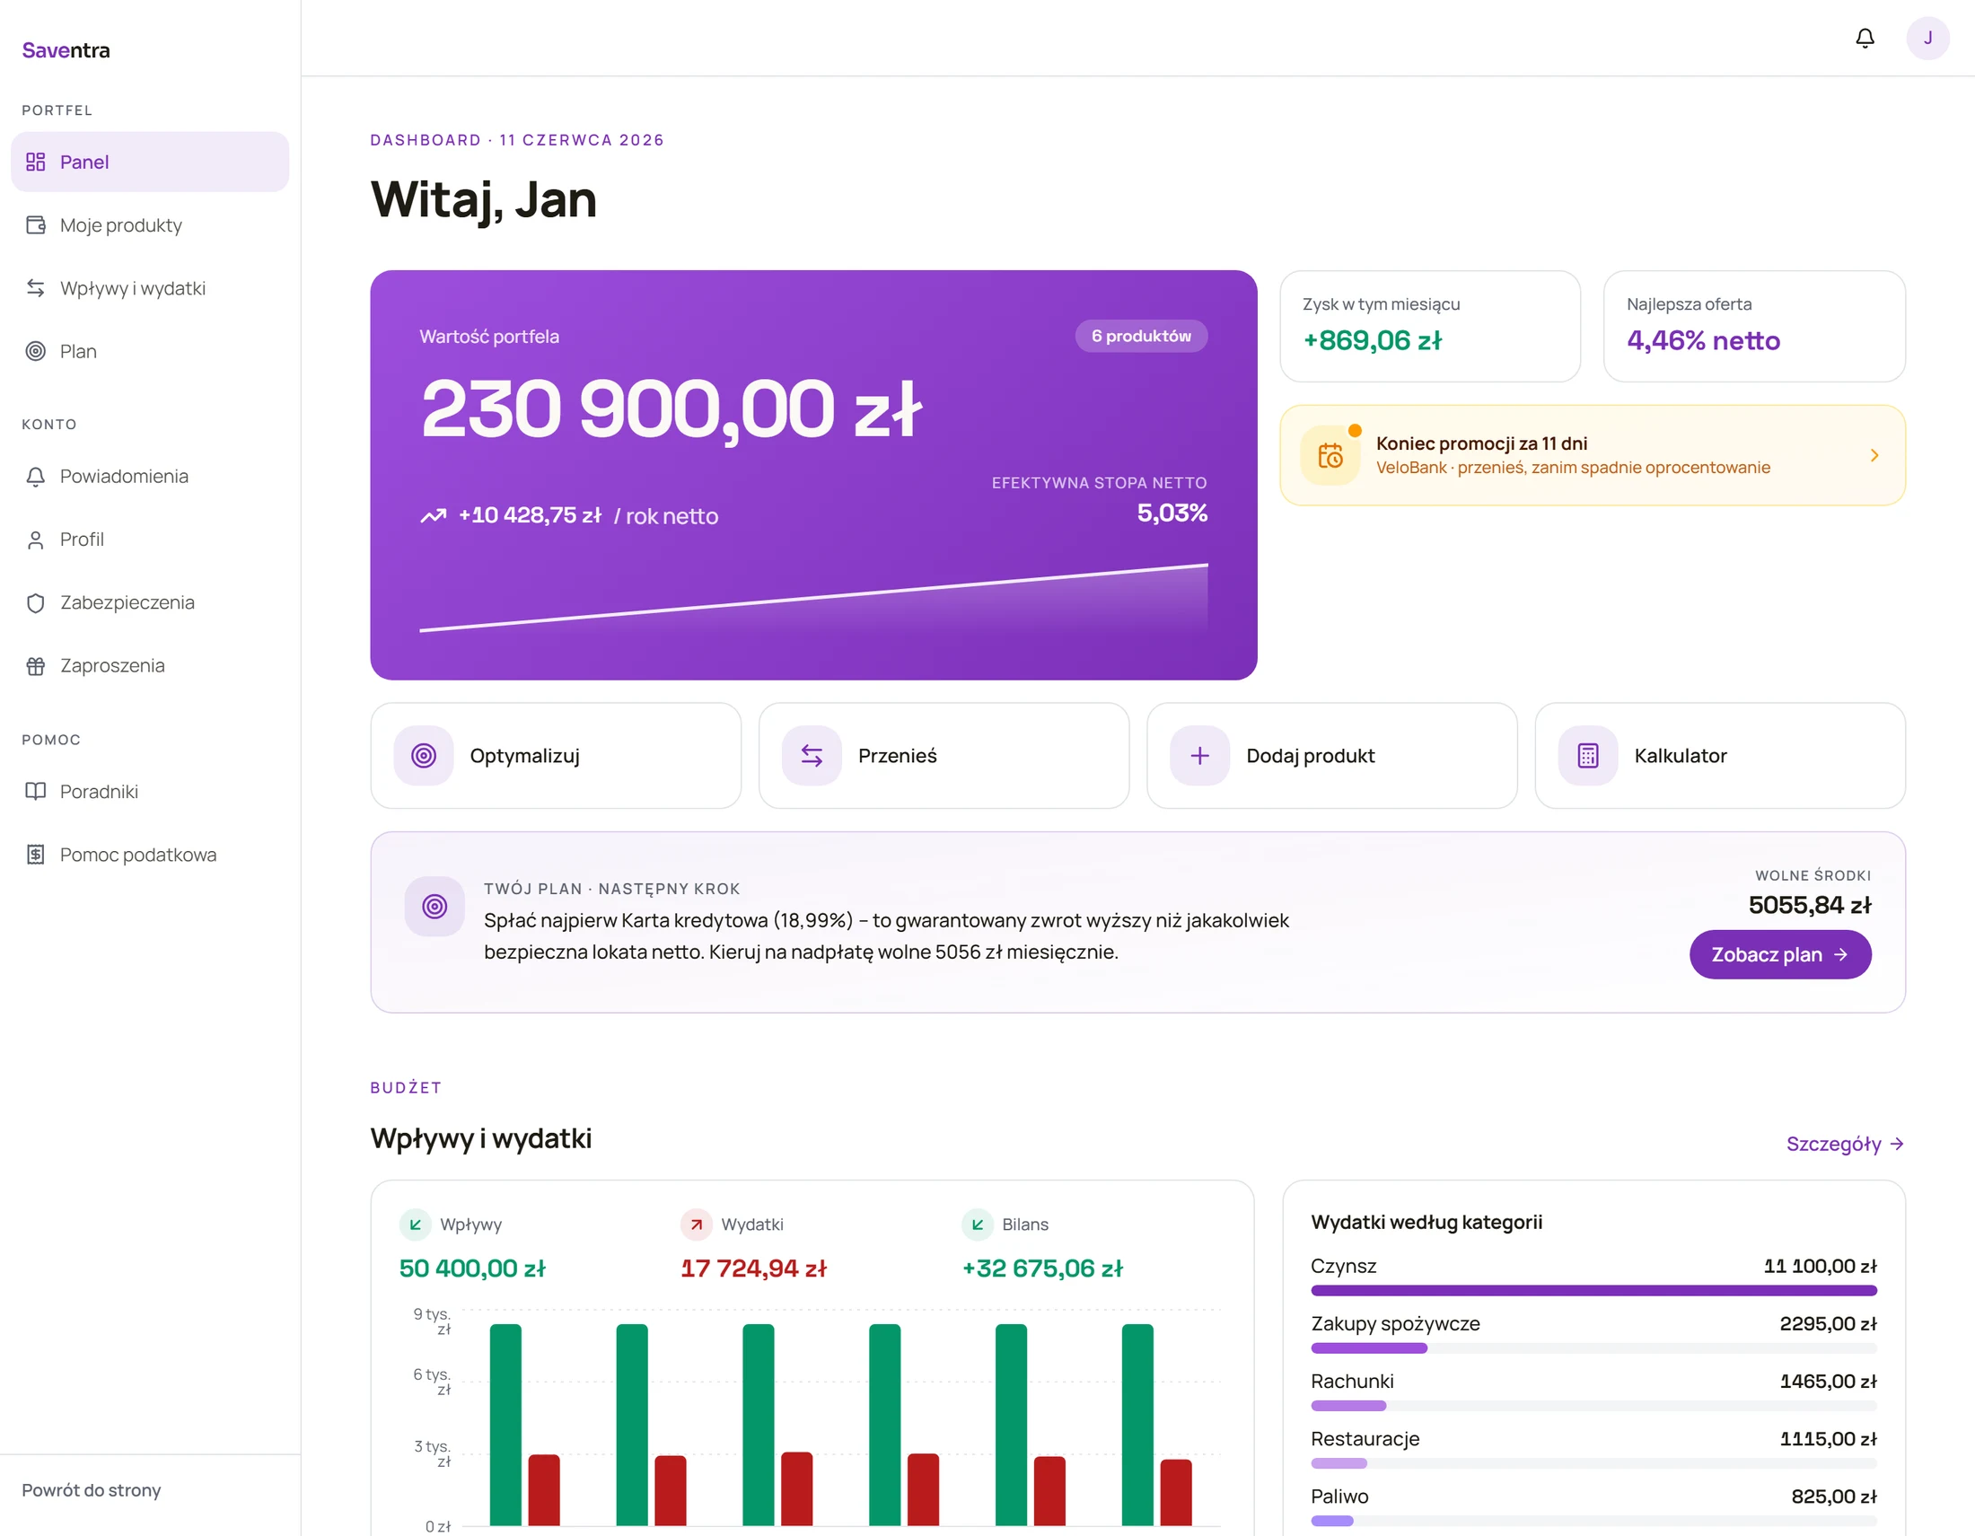
Task: Click the Optymalizuj target icon
Action: [x=423, y=756]
